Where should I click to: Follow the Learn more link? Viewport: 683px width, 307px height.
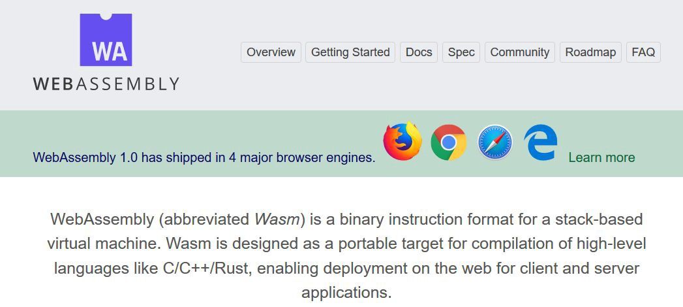[x=601, y=157]
